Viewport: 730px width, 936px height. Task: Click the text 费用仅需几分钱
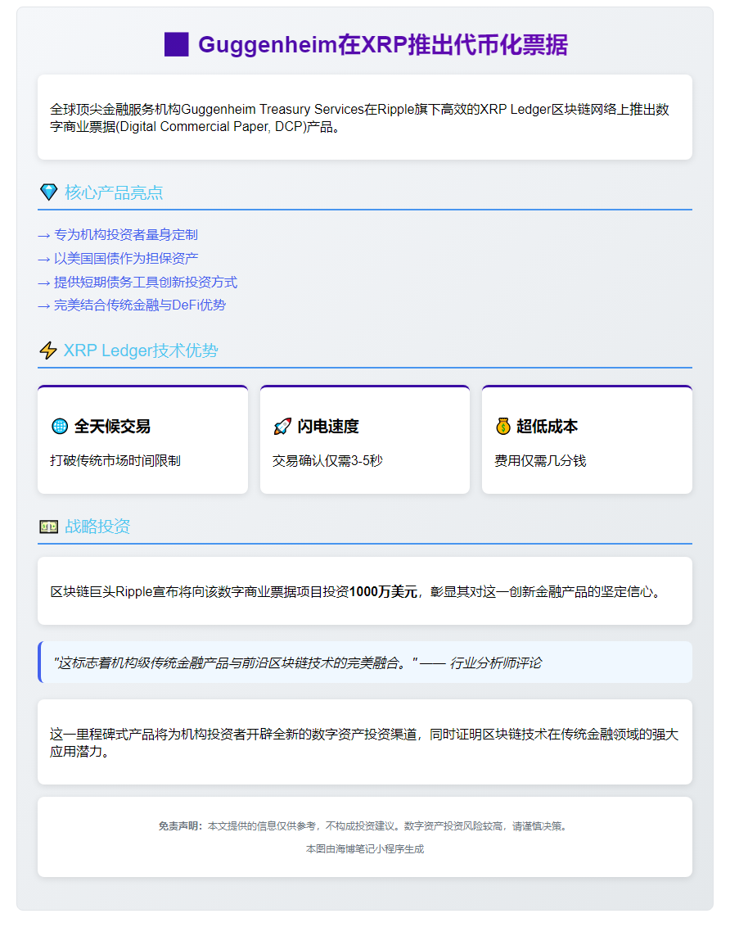click(540, 461)
